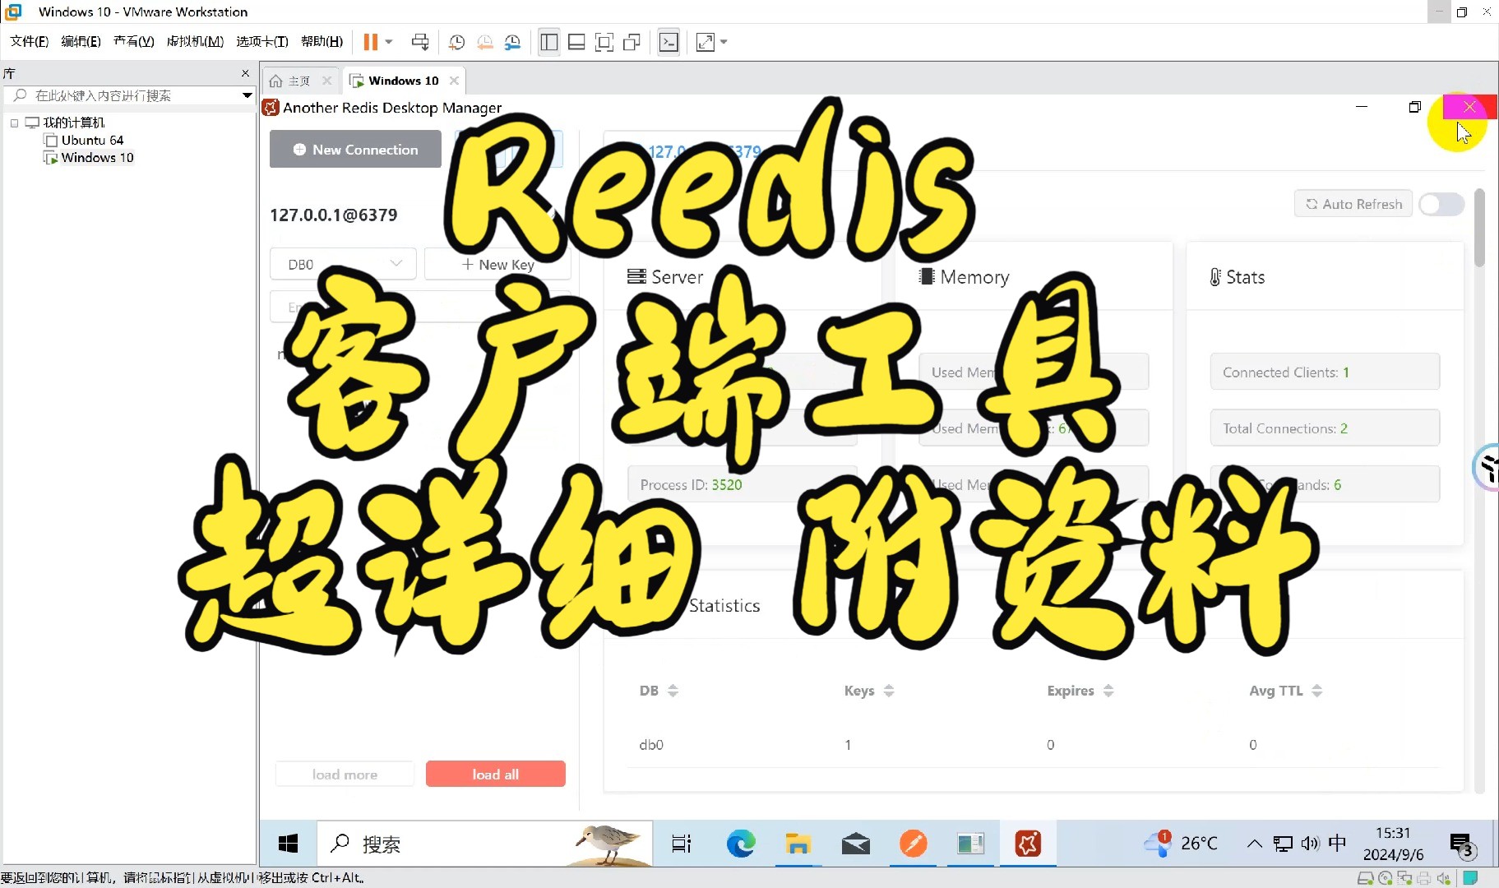Toggle the library sidebar view icon

[x=549, y=42]
